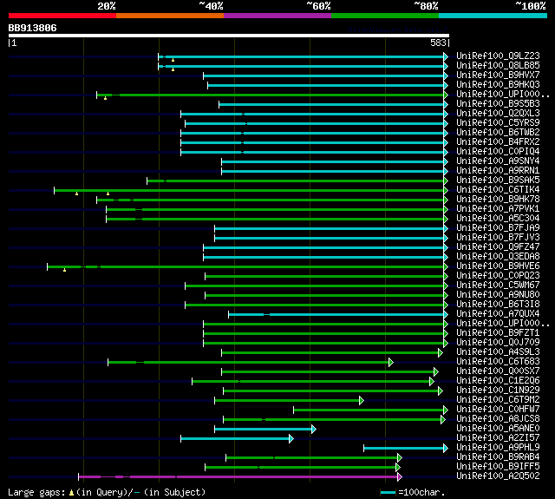555x499 pixels.
Task: Select the UniRef100_C0PQ23 label
Action: tap(498, 275)
